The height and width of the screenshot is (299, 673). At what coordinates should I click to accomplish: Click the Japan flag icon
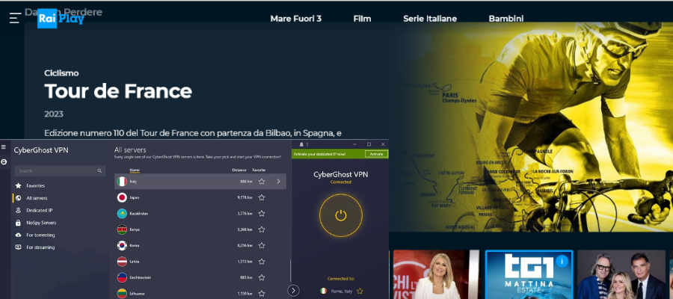pos(122,198)
